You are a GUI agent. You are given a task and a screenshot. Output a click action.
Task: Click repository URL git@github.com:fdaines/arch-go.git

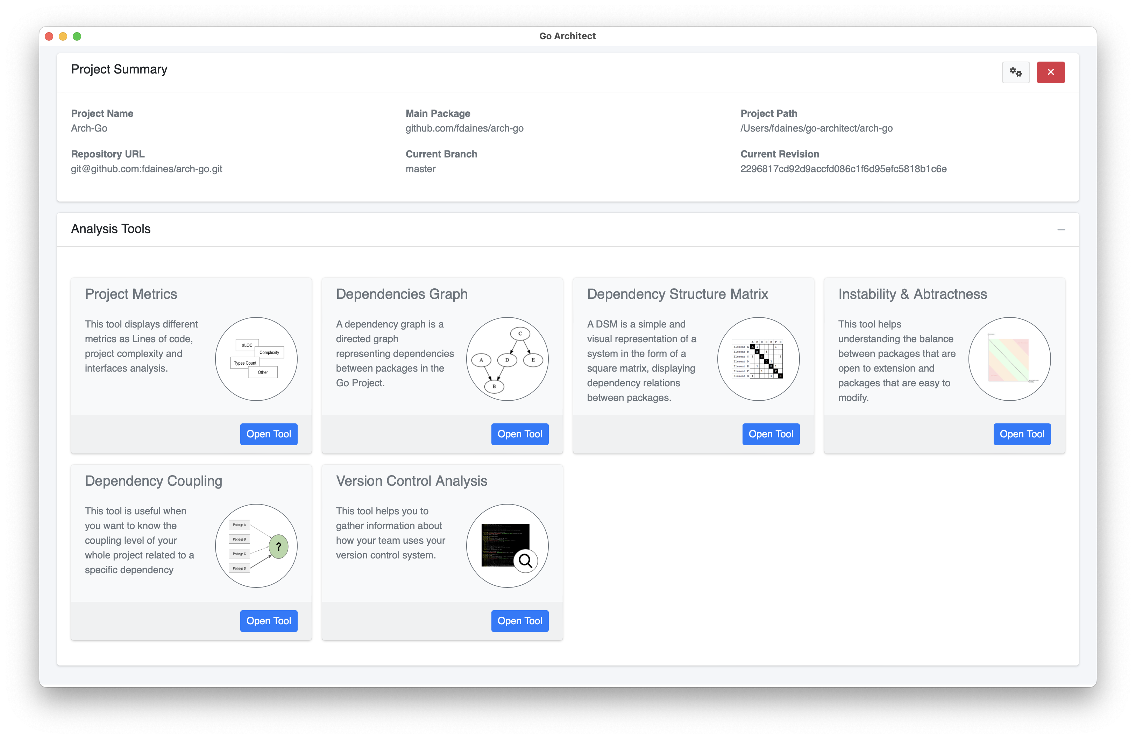[x=147, y=169]
